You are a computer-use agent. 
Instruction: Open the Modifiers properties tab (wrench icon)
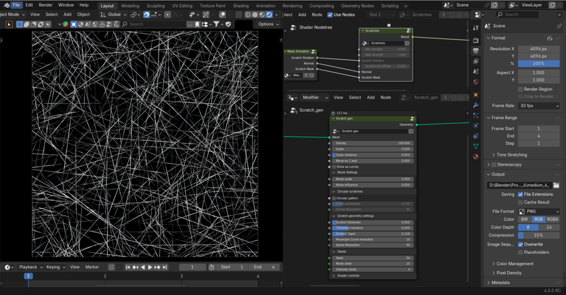(476, 105)
